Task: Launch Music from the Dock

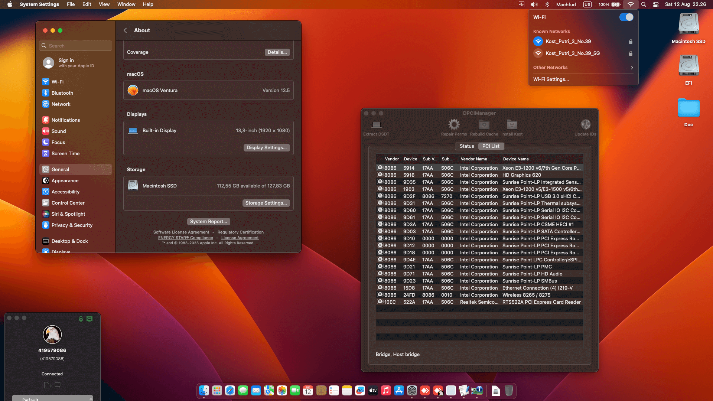Action: 386,391
